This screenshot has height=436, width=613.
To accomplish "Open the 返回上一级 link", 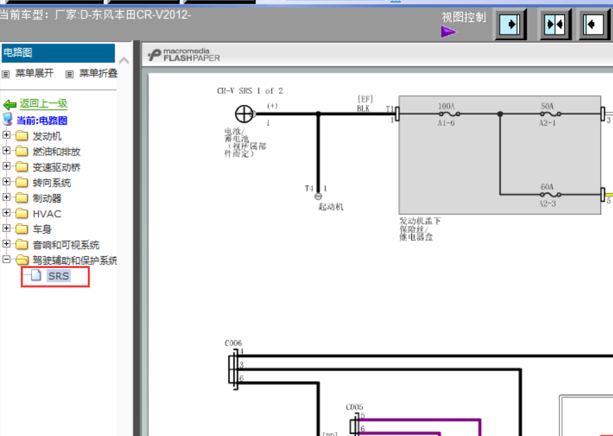I will coord(44,104).
